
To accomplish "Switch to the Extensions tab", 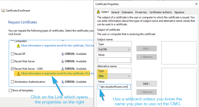I will tap(127, 12).
